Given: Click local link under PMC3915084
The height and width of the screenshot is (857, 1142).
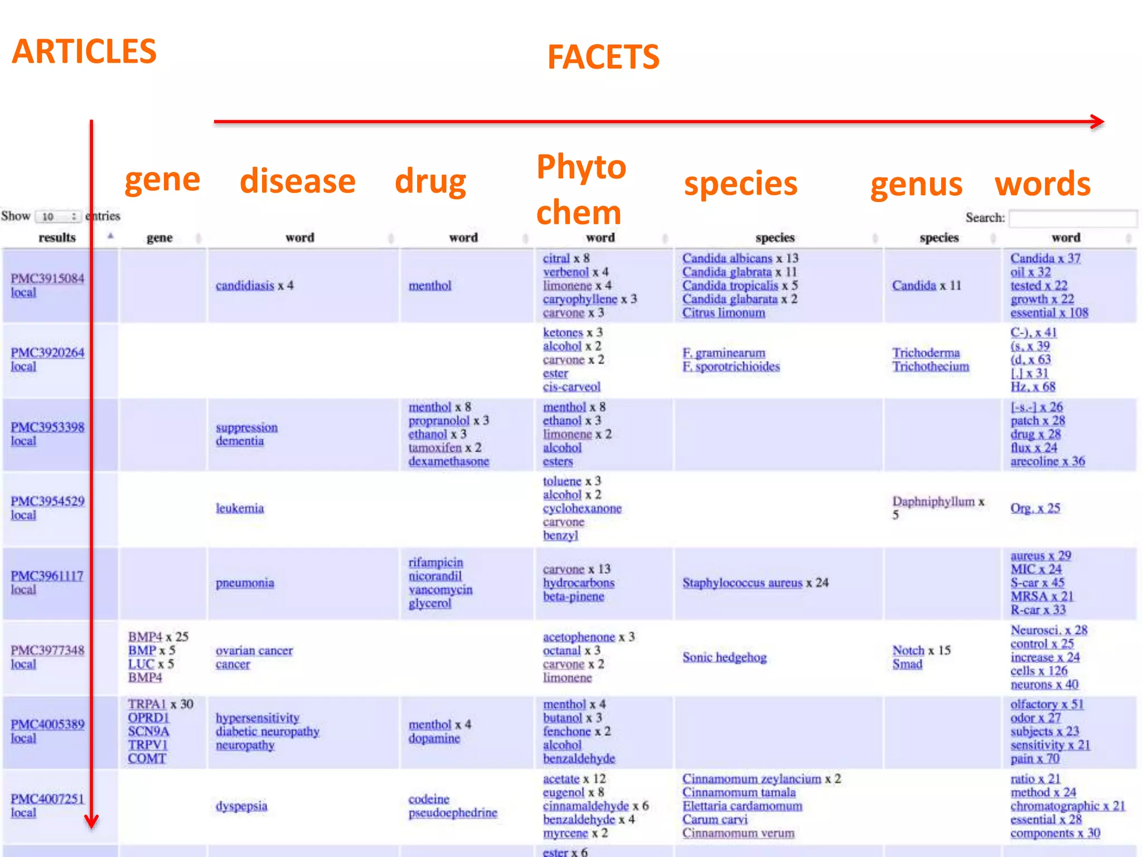Looking at the screenshot, I should tap(23, 292).
